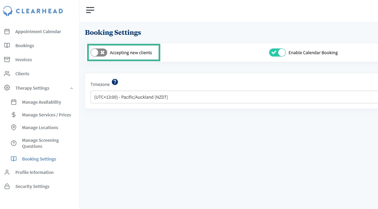Open Manage Screening Questions link
This screenshot has width=378, height=209.
(40, 143)
